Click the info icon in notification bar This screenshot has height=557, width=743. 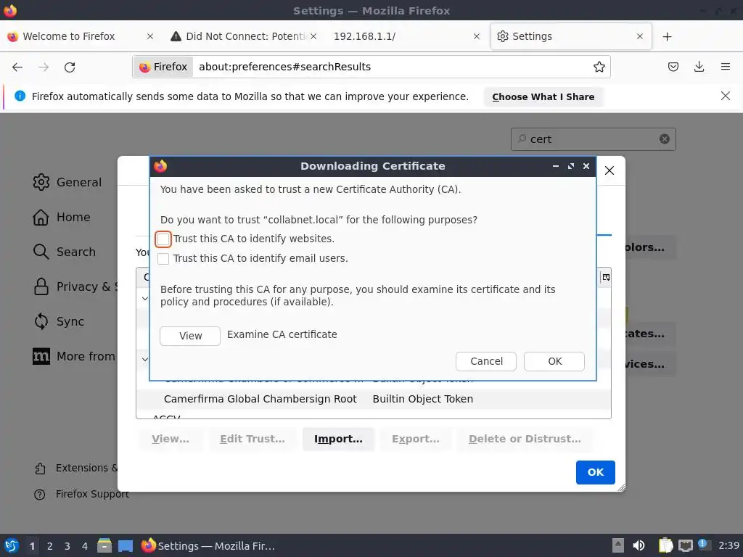coord(20,96)
